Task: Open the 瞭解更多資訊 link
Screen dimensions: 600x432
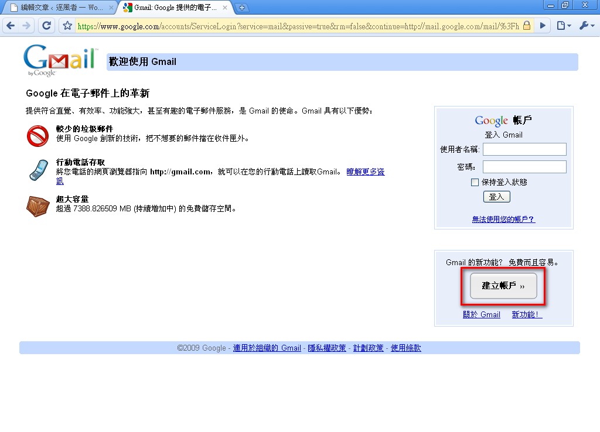Action: coord(366,172)
